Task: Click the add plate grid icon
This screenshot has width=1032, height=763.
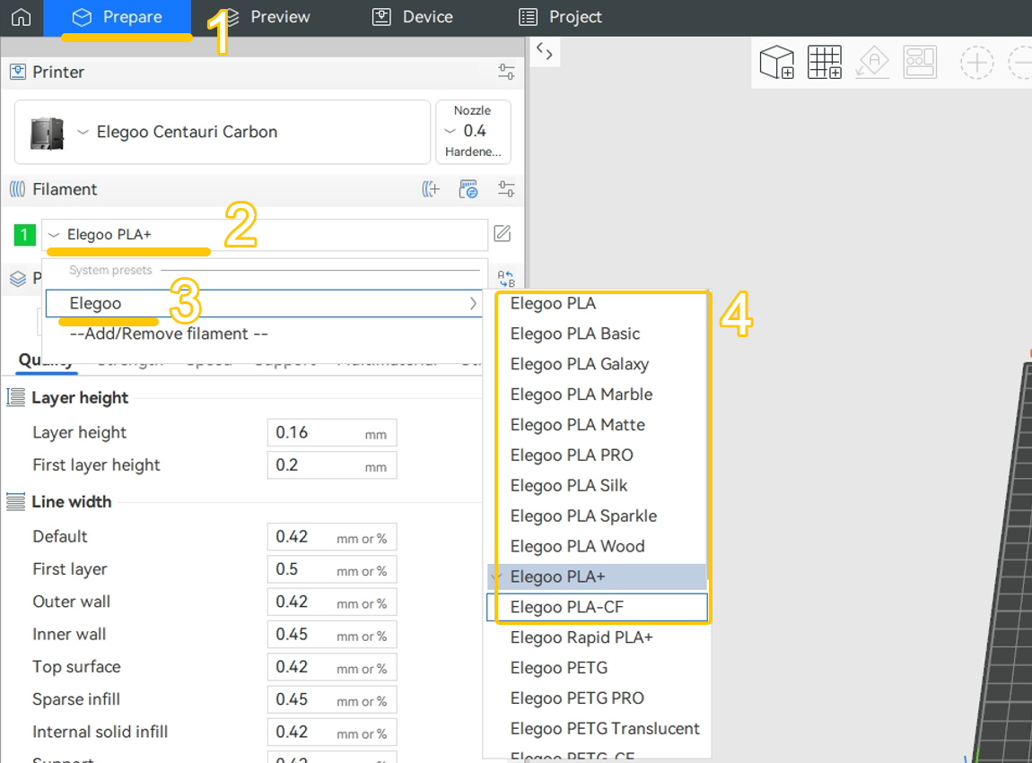Action: (825, 63)
